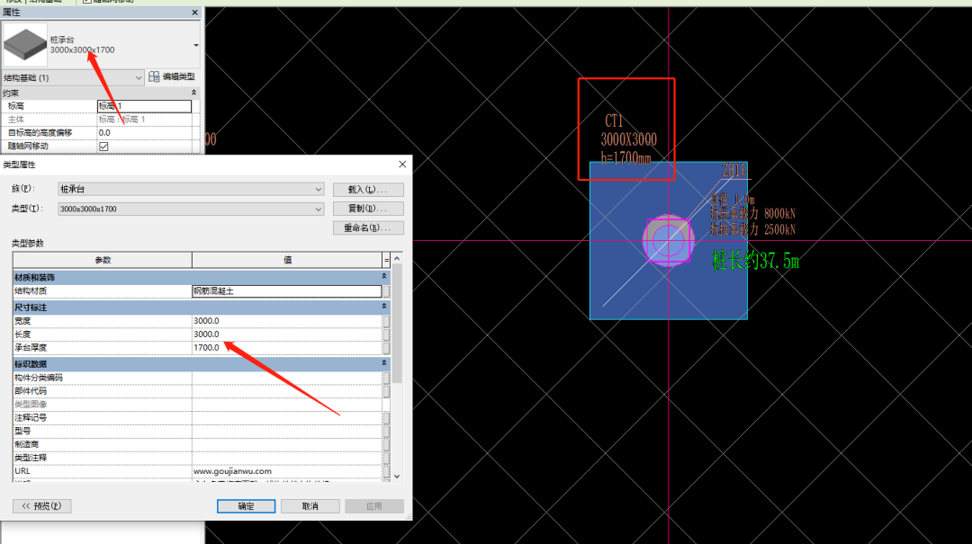Click the small button right of URL row

pos(387,471)
